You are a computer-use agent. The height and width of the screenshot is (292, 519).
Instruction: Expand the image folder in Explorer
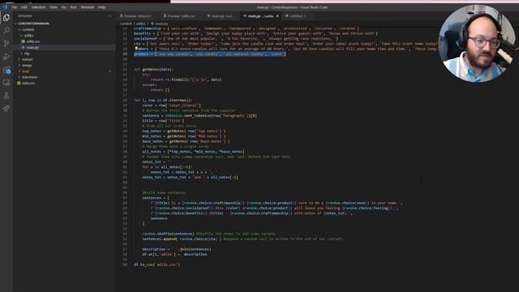[27, 65]
